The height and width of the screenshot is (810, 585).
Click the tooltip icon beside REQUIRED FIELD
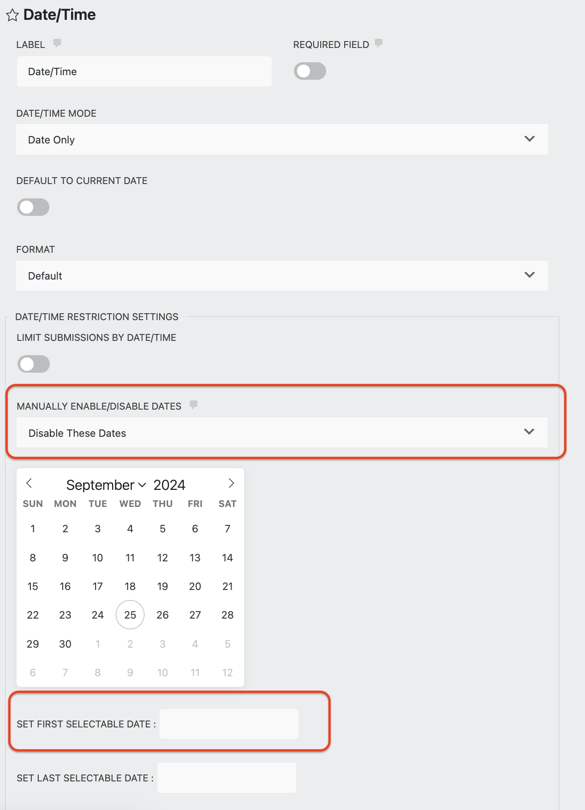379,44
